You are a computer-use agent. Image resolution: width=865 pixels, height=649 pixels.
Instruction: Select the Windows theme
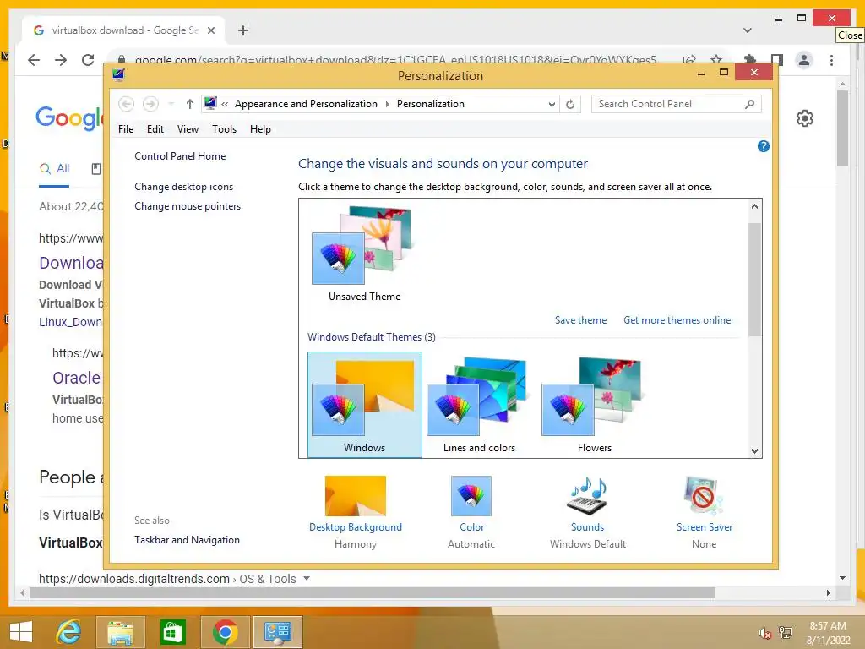pyautogui.click(x=365, y=405)
